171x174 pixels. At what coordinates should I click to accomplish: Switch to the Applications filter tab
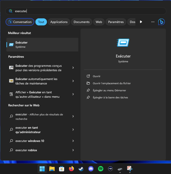click(x=59, y=22)
